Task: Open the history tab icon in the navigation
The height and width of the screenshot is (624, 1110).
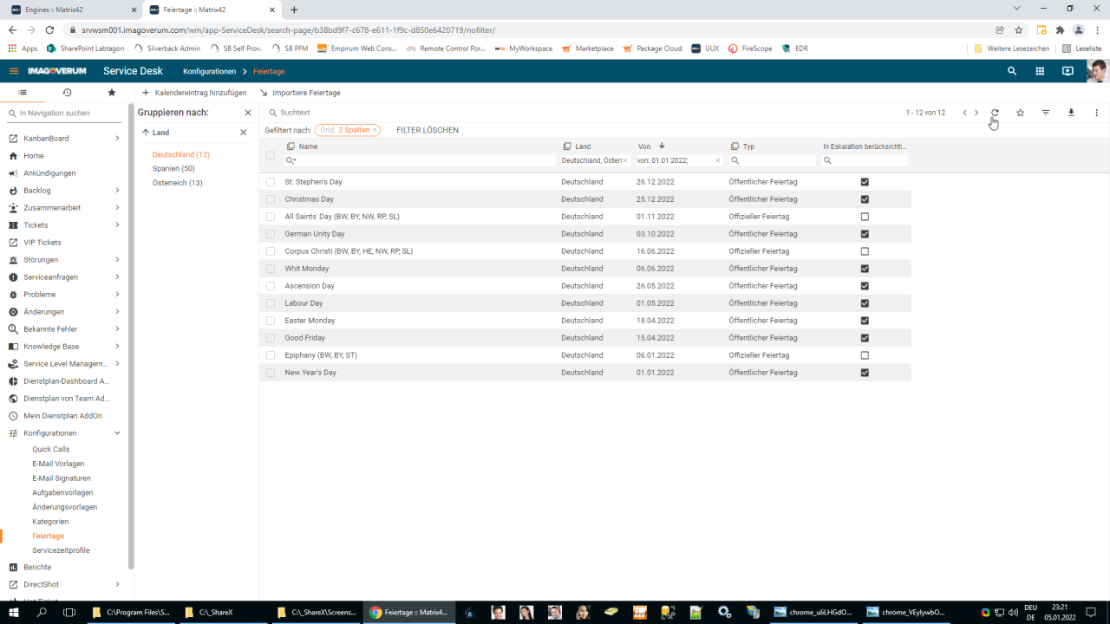Action: tap(67, 93)
